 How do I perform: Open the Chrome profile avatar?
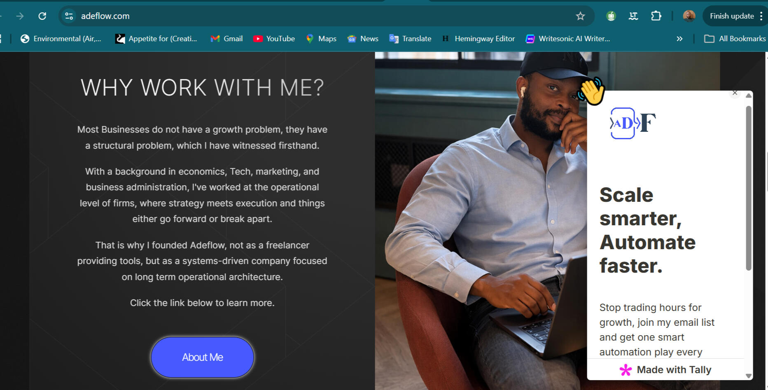[689, 16]
